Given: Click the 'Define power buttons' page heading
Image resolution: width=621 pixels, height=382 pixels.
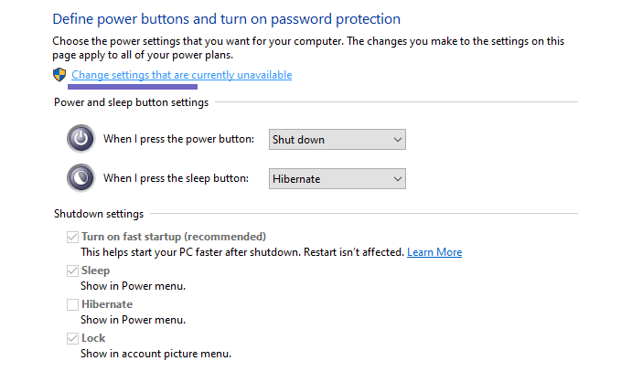Looking at the screenshot, I should (227, 18).
